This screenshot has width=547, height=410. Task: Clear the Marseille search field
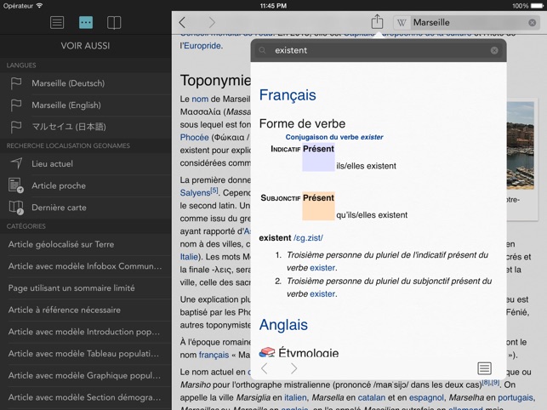[533, 23]
